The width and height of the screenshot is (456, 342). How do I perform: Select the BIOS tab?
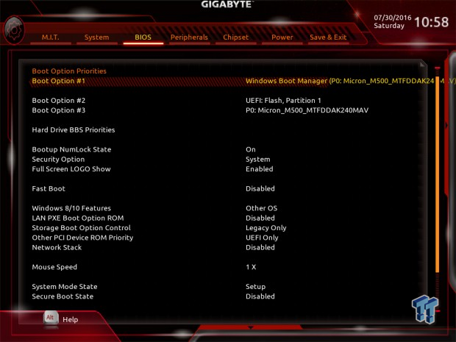[x=143, y=38]
